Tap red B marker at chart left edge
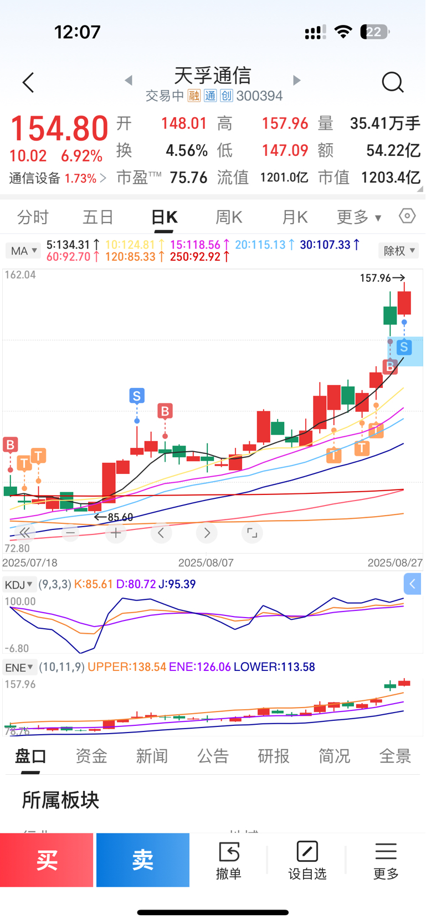 pos(10,445)
